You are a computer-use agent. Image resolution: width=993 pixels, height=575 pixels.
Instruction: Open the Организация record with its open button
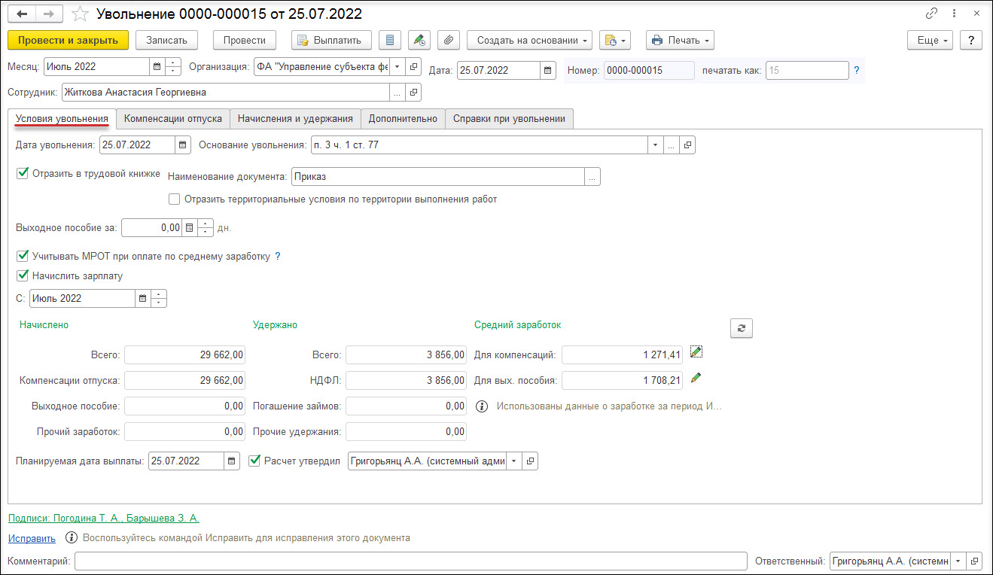pyautogui.click(x=413, y=66)
